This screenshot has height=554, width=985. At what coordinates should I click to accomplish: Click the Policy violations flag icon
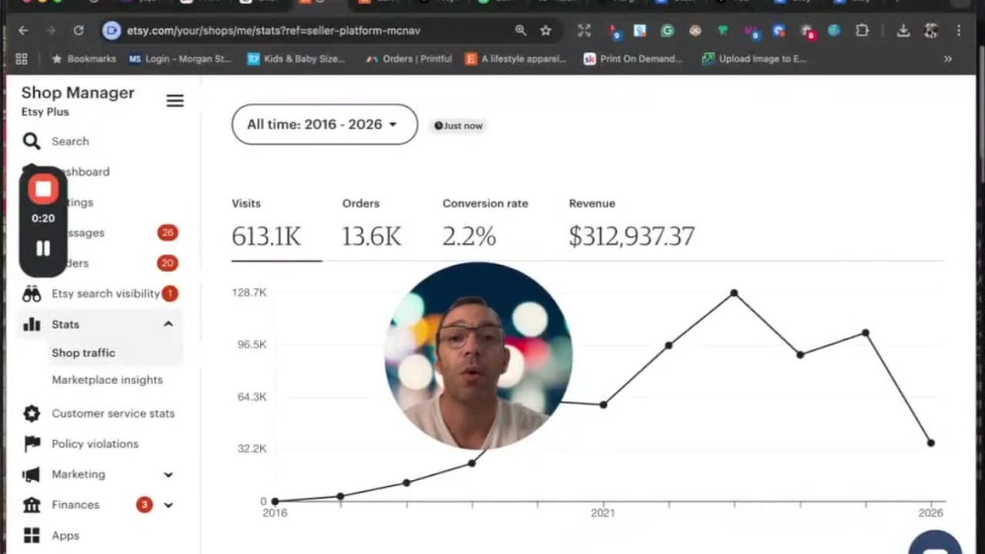pos(32,444)
